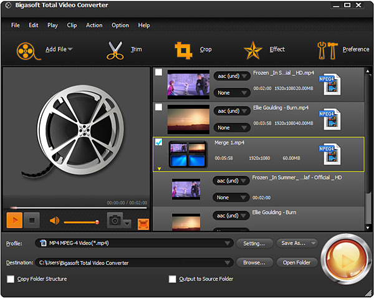Take a snapshot with the camera icon

[115, 220]
